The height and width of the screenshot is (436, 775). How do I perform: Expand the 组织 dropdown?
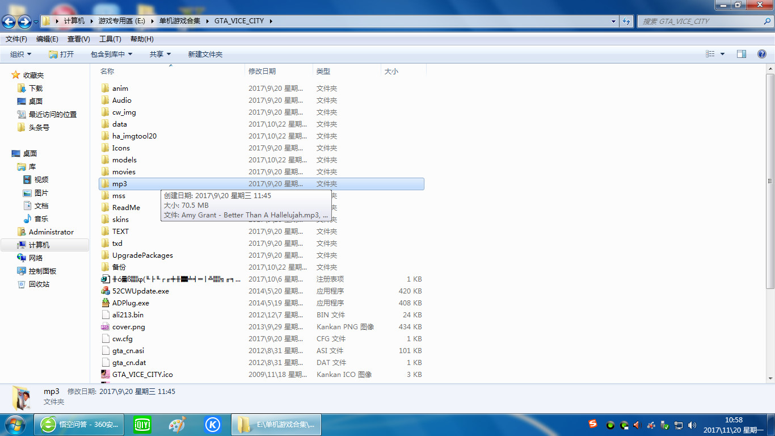pos(21,54)
